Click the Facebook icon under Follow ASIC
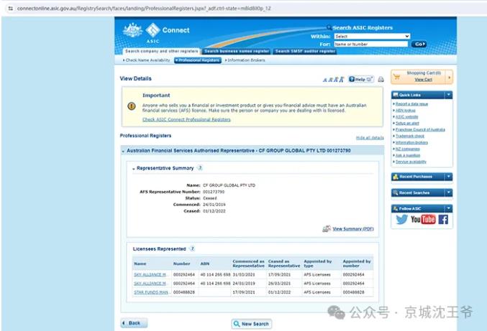Image resolution: width=487 pixels, height=331 pixels. pyautogui.click(x=443, y=220)
